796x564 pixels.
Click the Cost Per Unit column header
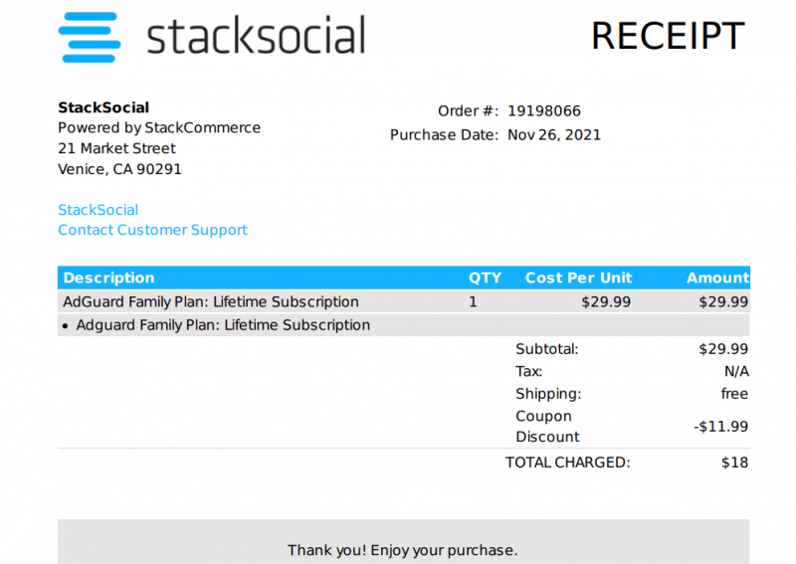pyautogui.click(x=578, y=278)
